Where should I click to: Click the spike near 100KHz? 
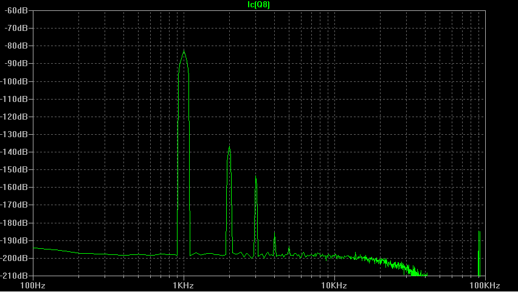479,253
